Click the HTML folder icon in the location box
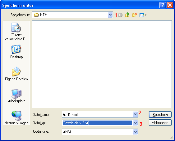This screenshot has height=141, width=175. coord(36,15)
